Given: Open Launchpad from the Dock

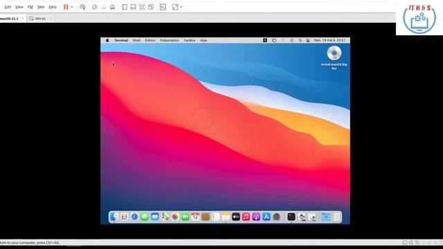Looking at the screenshot, I should pyautogui.click(x=125, y=216).
